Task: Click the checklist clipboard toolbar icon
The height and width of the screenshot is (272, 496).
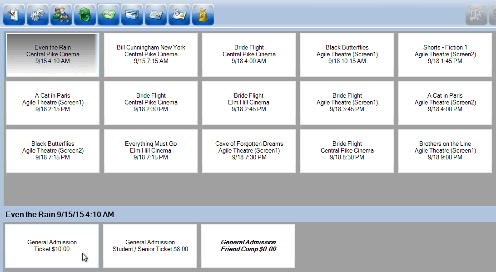Action: pos(14,15)
